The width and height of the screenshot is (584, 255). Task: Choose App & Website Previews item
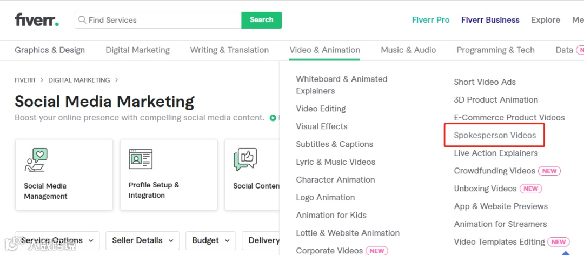click(x=501, y=206)
